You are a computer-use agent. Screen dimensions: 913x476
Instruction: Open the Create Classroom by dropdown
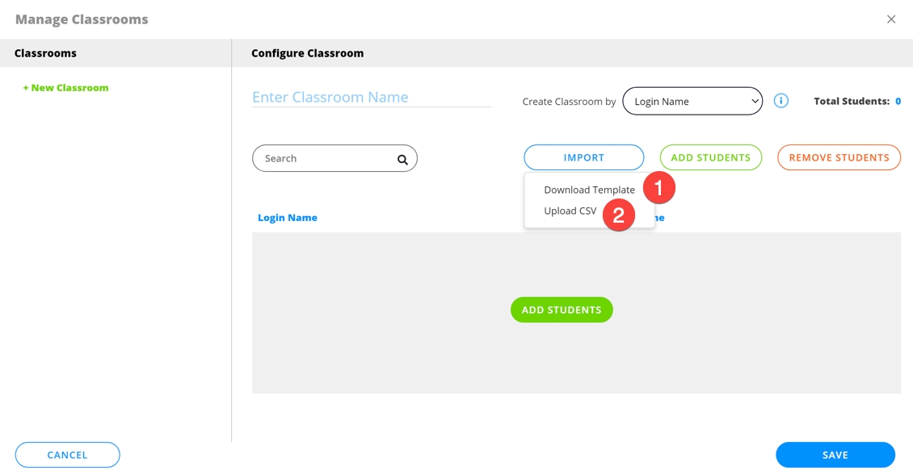tap(692, 102)
